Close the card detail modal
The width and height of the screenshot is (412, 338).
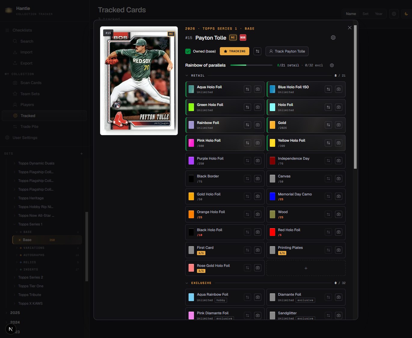click(349, 28)
